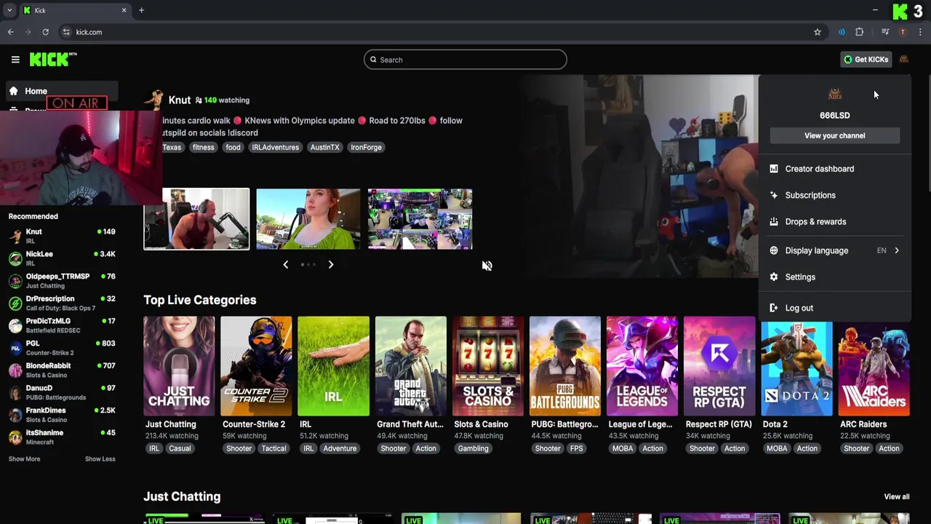
Task: Open Knut avatar in featured header
Action: point(153,100)
